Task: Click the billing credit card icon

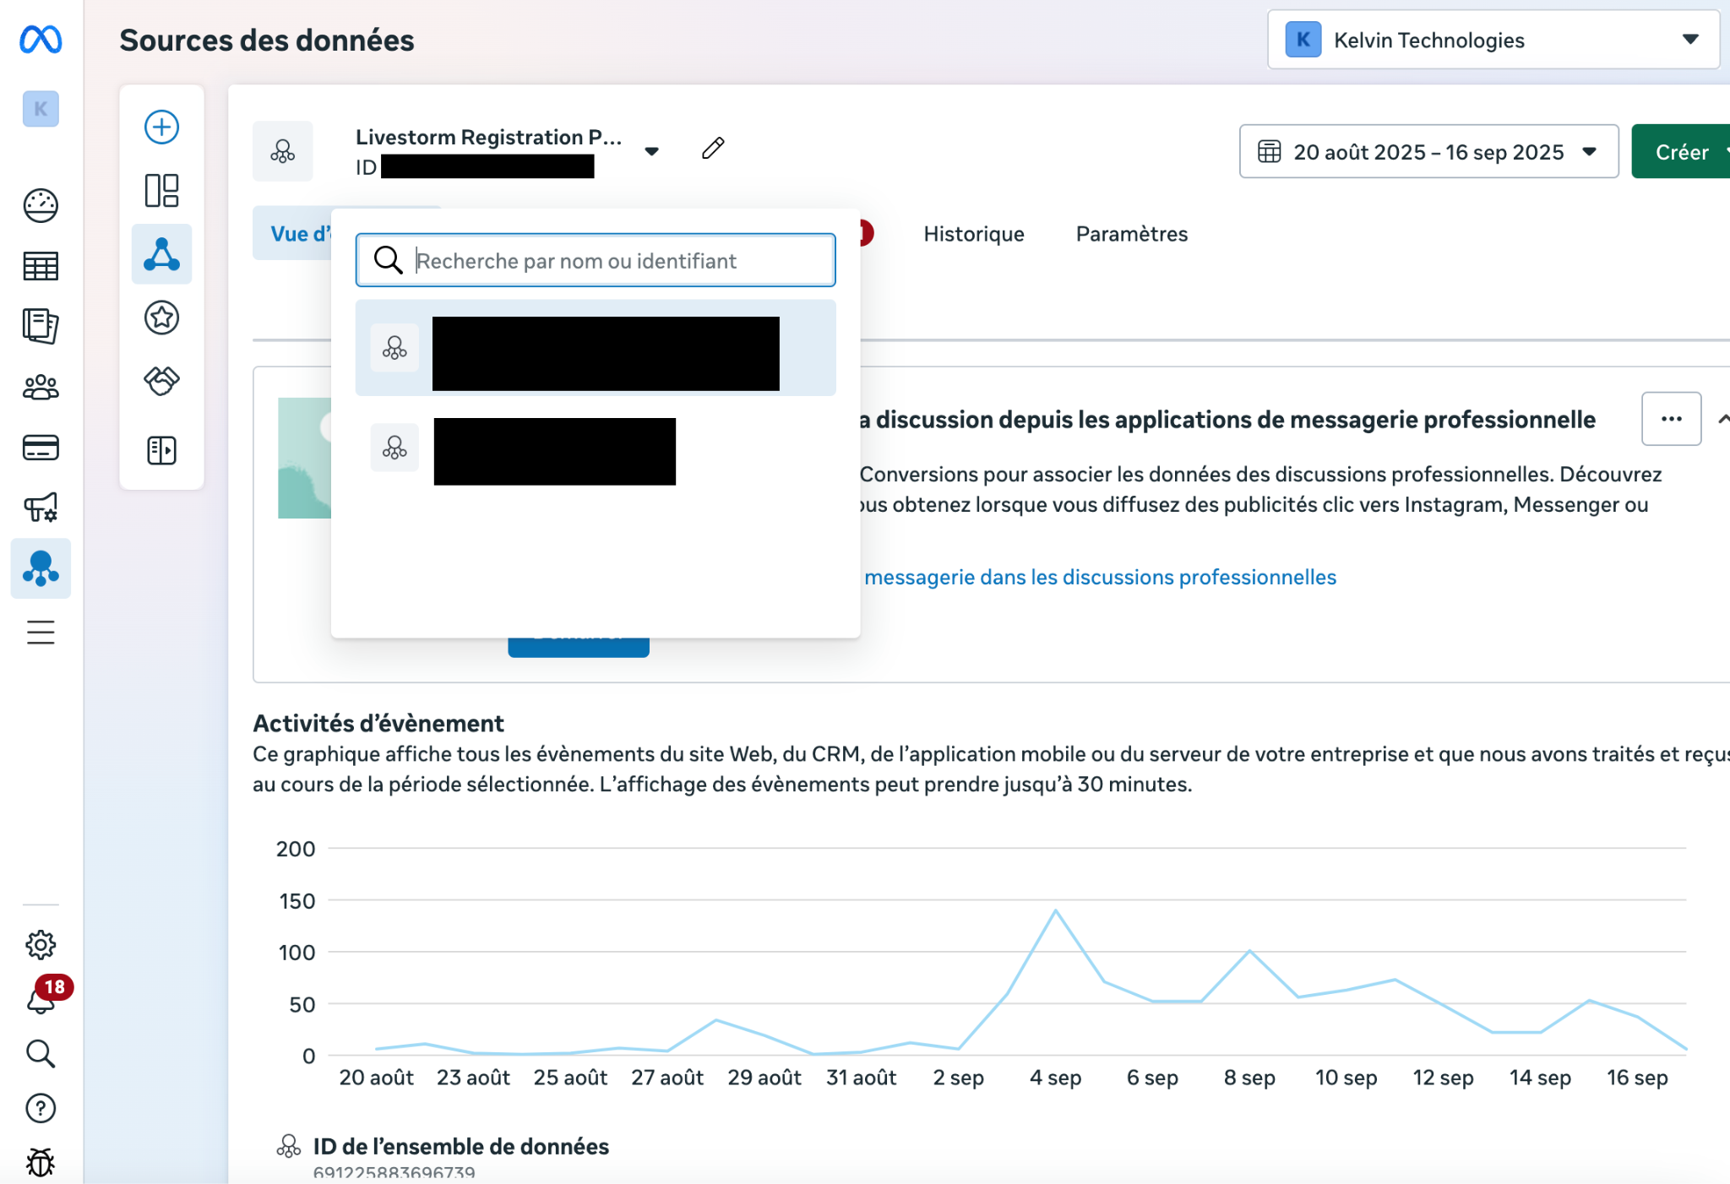Action: point(41,448)
